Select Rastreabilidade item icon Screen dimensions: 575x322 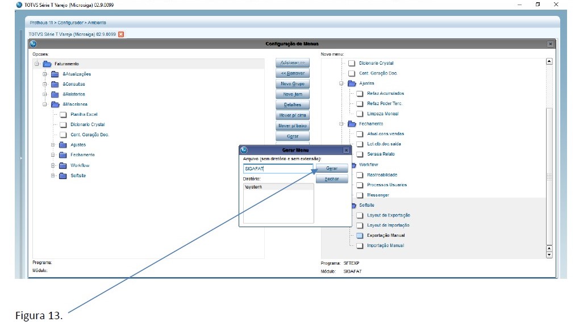(360, 175)
